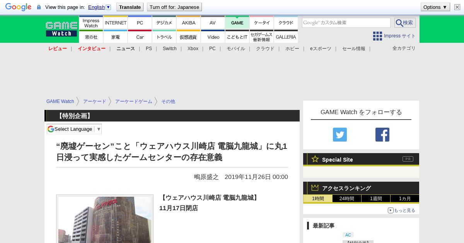Screen dimensions: 464x243
Task: Open the Facebook follow icon
Action: point(382,135)
